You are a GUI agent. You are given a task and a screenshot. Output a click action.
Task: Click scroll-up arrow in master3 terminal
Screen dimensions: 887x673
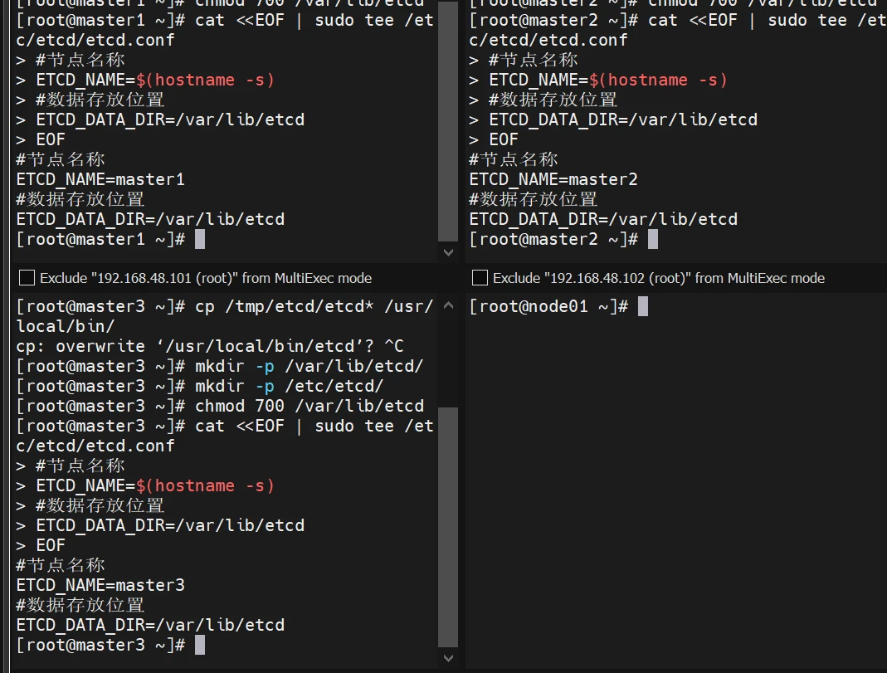point(448,305)
